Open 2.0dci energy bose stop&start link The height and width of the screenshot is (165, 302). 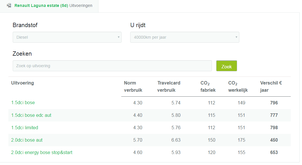tap(42, 152)
